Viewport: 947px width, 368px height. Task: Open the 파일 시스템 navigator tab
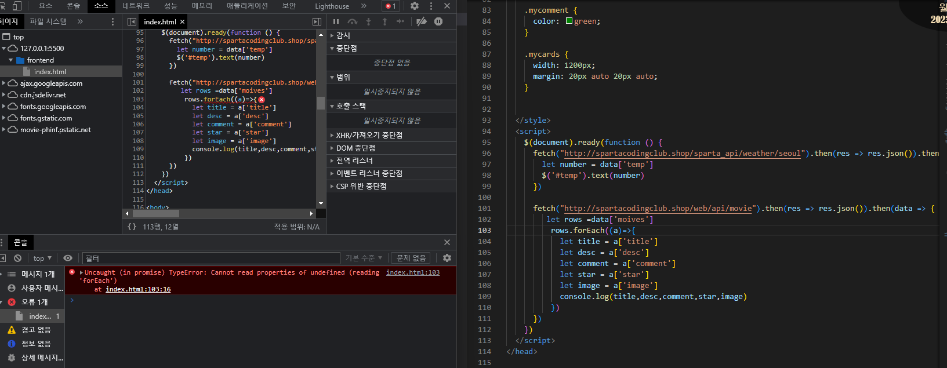click(x=48, y=21)
